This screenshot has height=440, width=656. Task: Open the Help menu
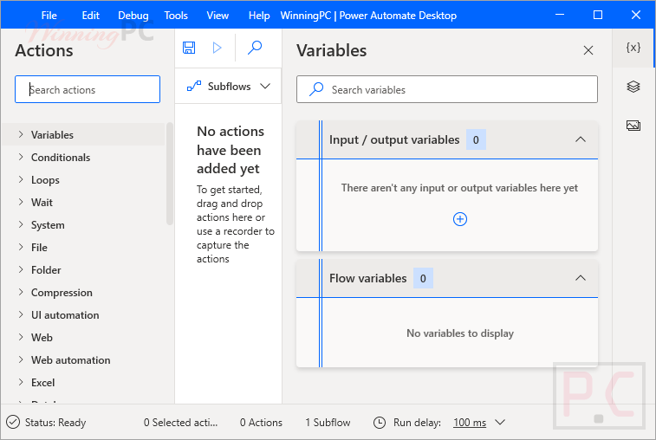pyautogui.click(x=259, y=16)
